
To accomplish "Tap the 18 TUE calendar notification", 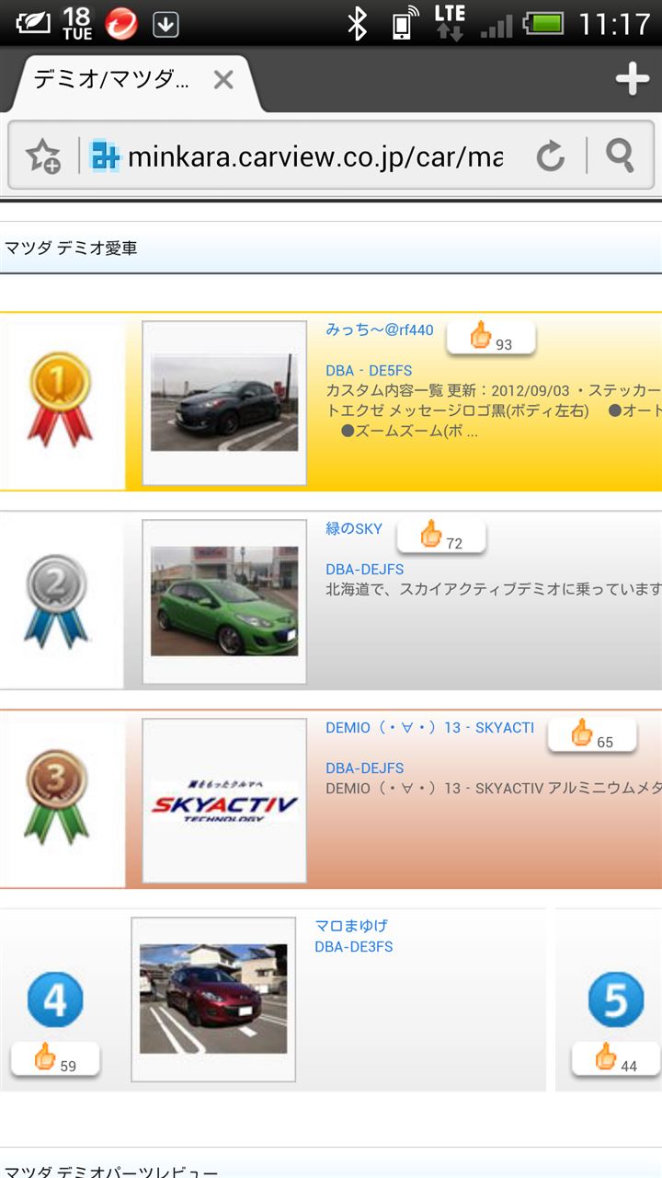I will [x=77, y=23].
